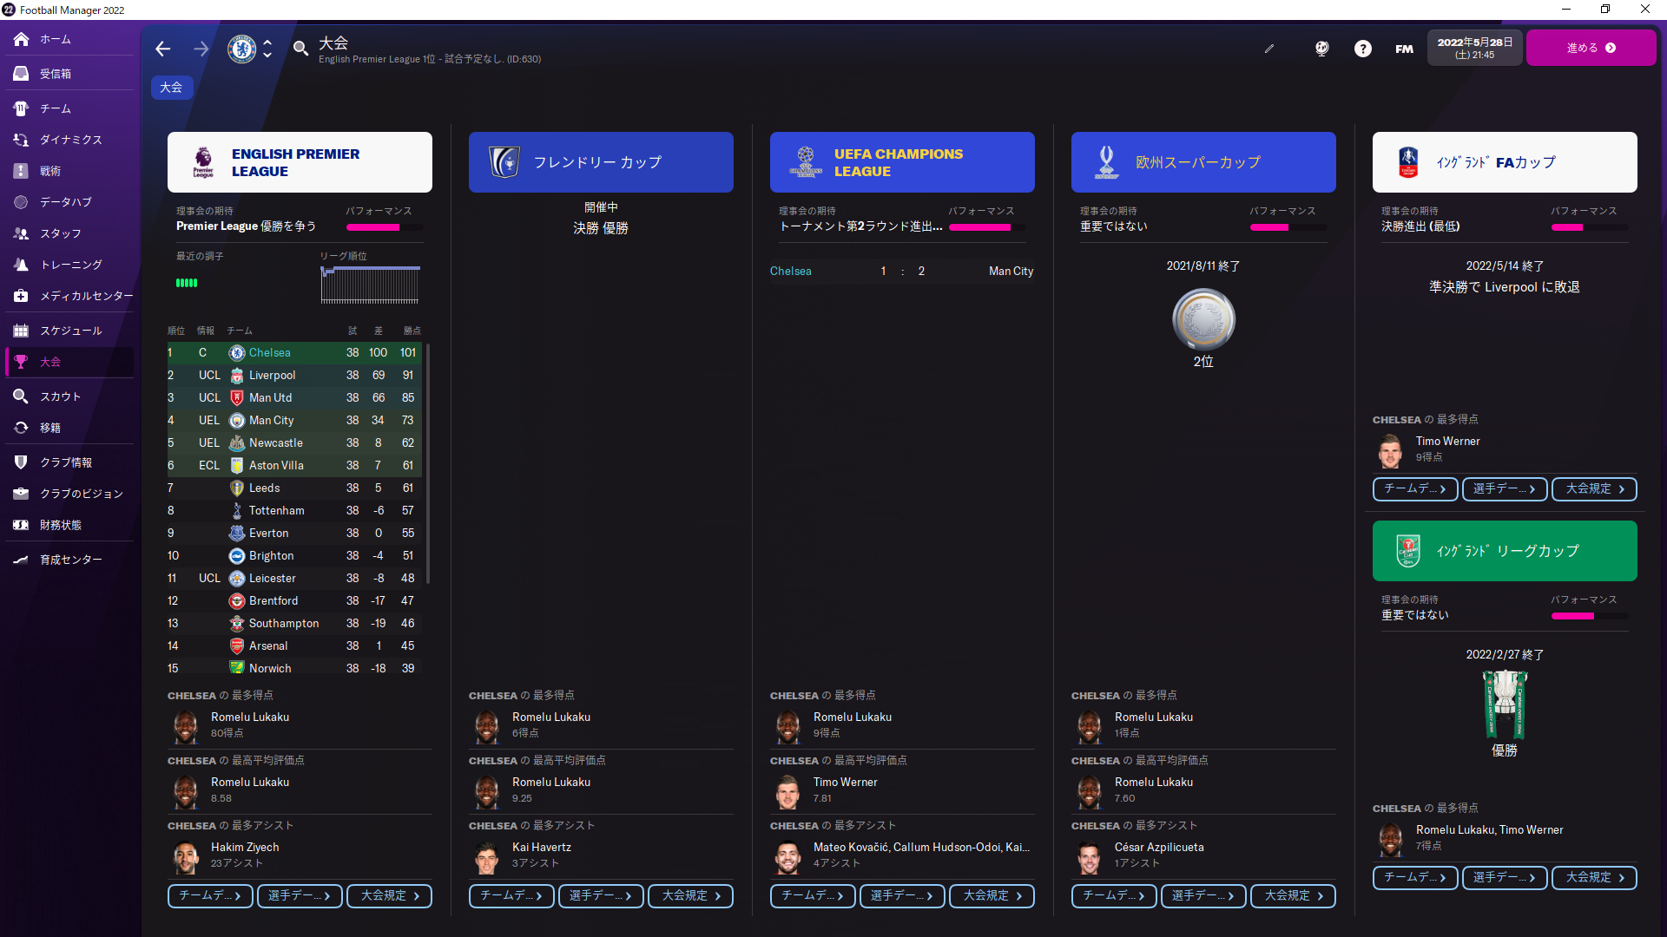Open the 欧州スーパーカップ header
1667x937 pixels.
click(1203, 162)
